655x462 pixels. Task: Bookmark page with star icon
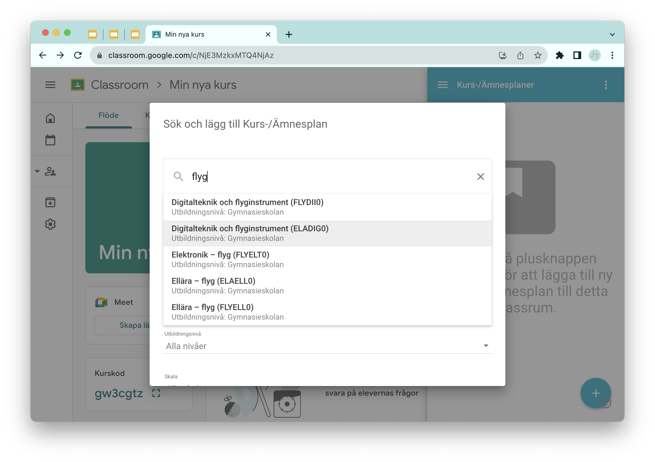[537, 55]
